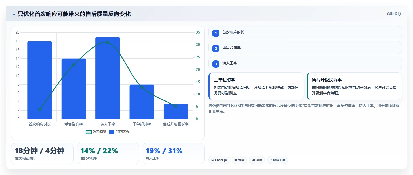Screen dimensions: 413x175
Task: Click the 改善趋势 legend color swatch
Action: click(88, 132)
